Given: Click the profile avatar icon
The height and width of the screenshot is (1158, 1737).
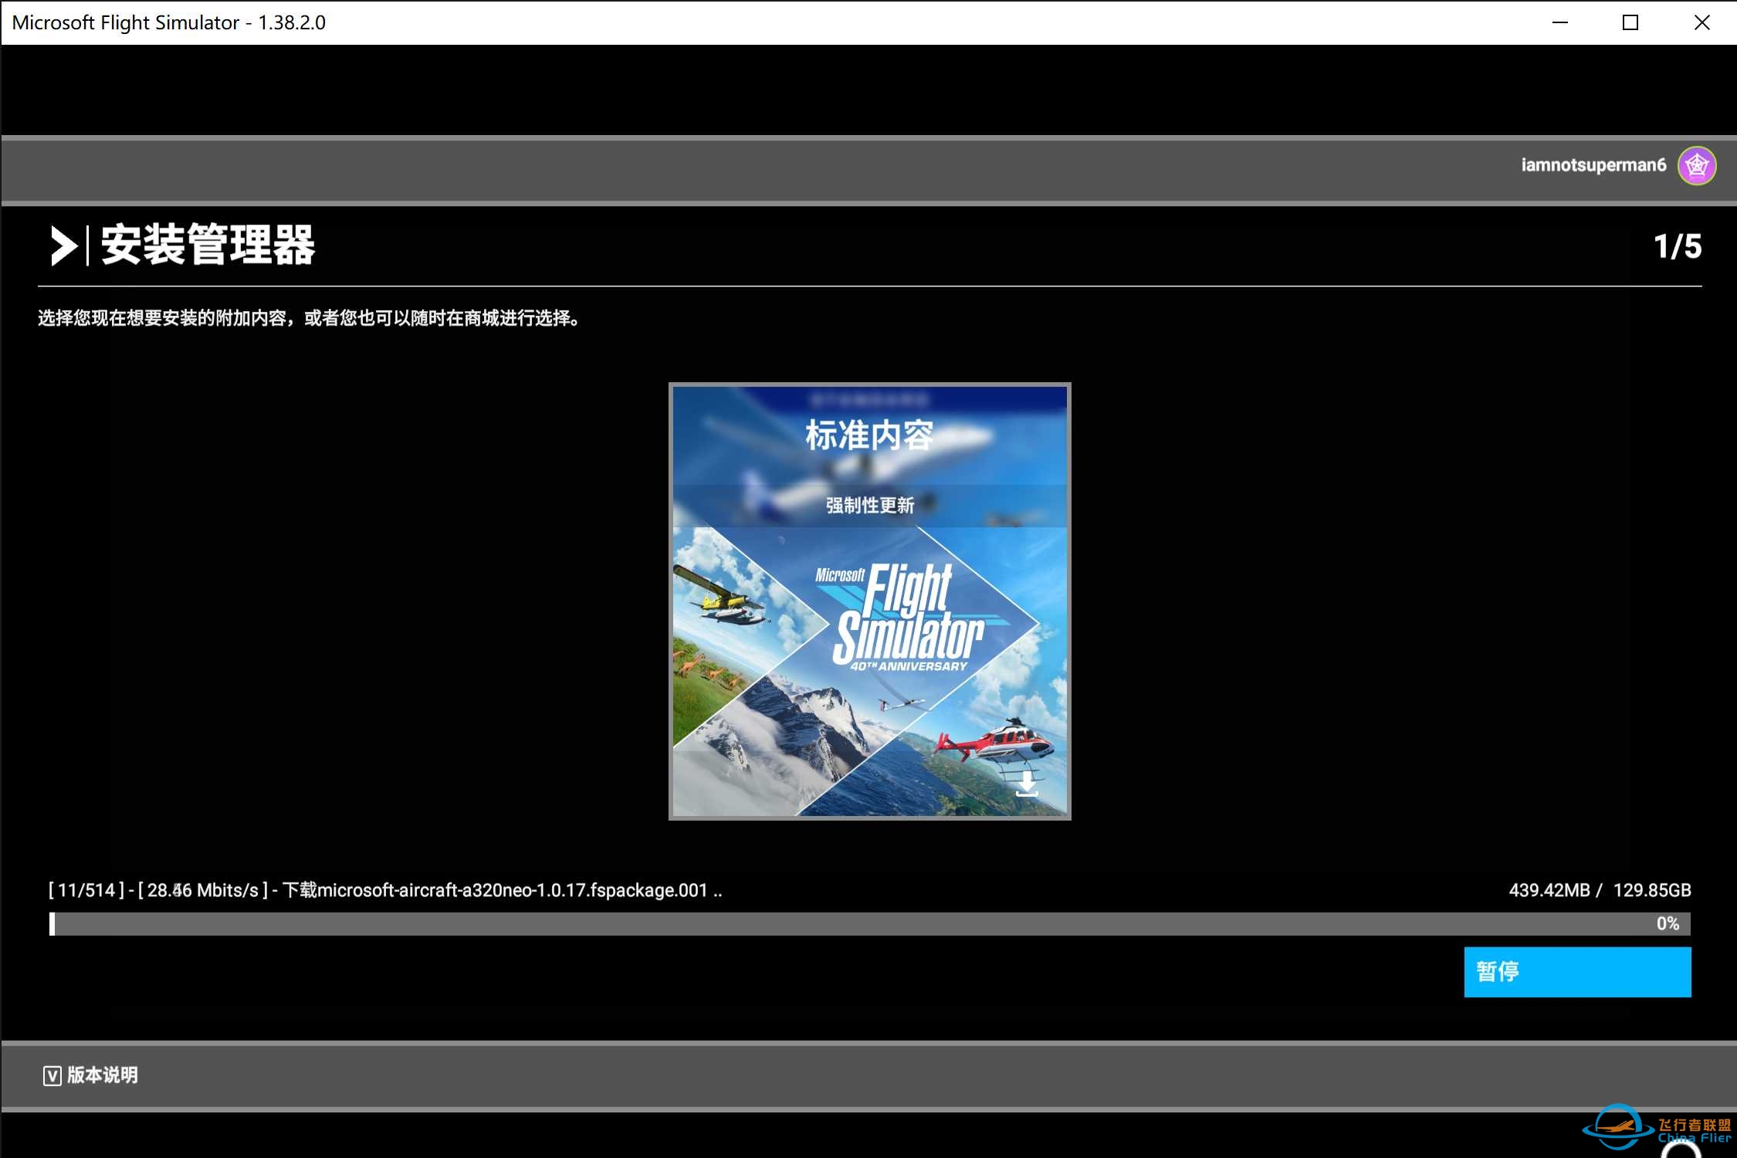Looking at the screenshot, I should (1696, 165).
